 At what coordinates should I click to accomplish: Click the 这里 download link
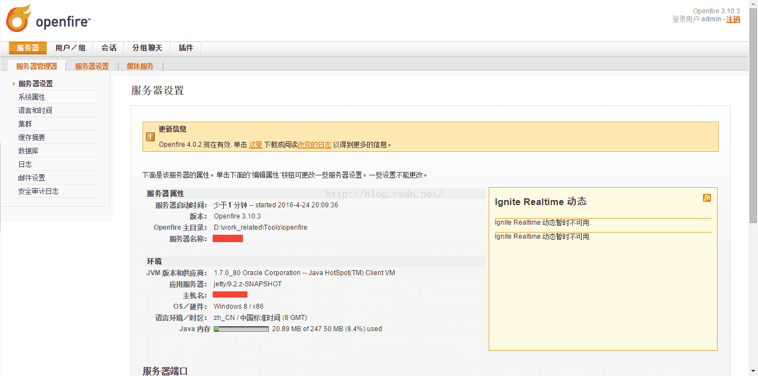tap(255, 145)
